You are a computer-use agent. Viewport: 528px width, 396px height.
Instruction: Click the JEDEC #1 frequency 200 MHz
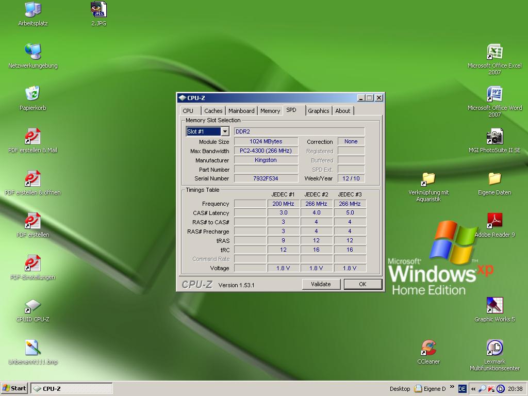284,204
